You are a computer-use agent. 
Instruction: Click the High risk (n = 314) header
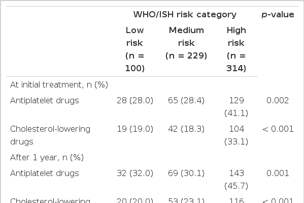coord(236,49)
